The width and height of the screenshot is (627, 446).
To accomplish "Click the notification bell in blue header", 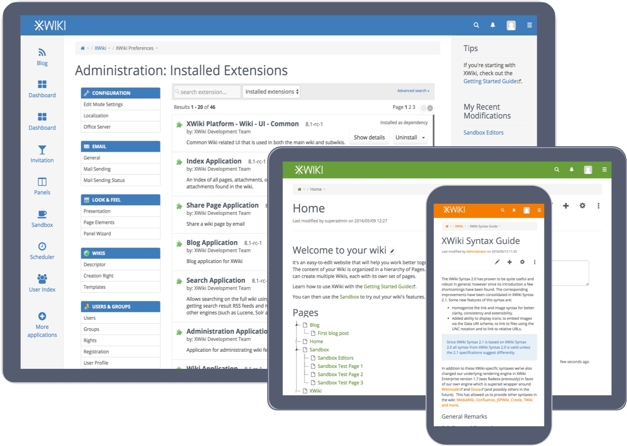I will 493,25.
